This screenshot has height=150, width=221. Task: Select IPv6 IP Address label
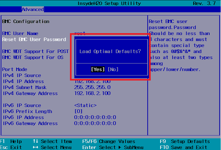[23, 117]
